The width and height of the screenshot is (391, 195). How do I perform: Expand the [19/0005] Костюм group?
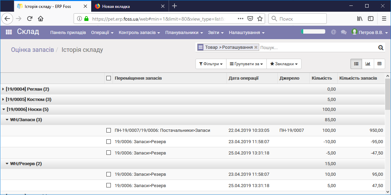pyautogui.click(x=3, y=99)
